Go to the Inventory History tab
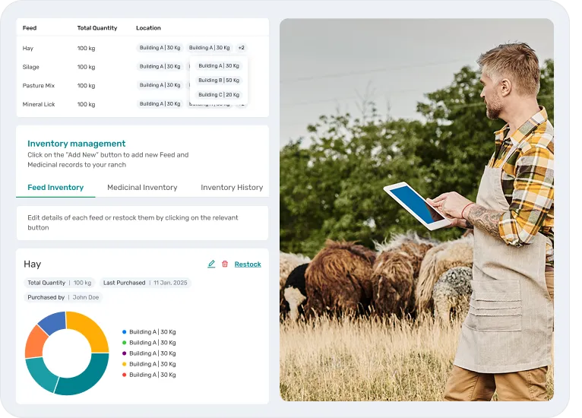 [x=232, y=187]
